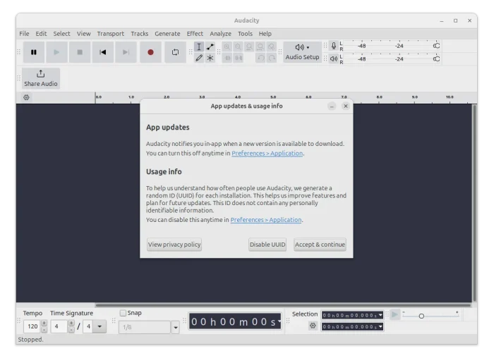Start recording with the red Record button
The image size is (494, 358).
(x=150, y=52)
